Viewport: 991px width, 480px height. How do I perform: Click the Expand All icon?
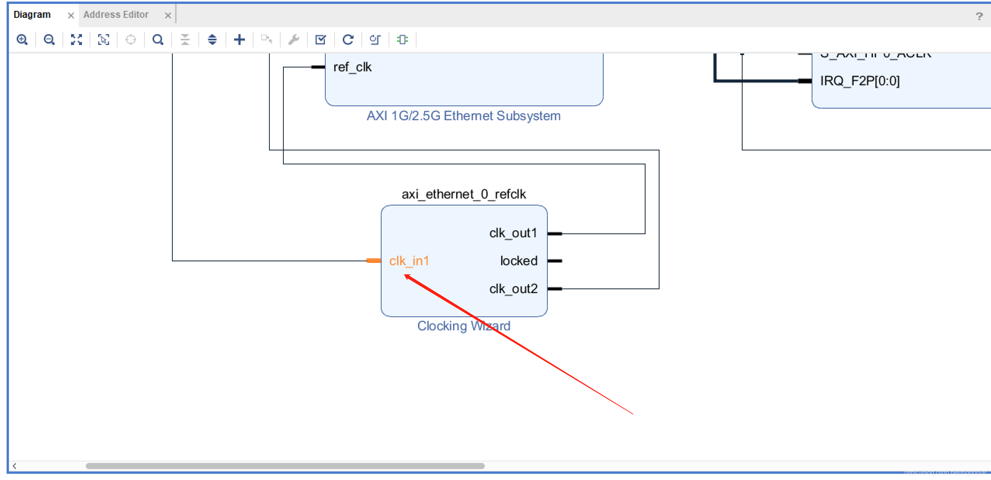[x=212, y=40]
